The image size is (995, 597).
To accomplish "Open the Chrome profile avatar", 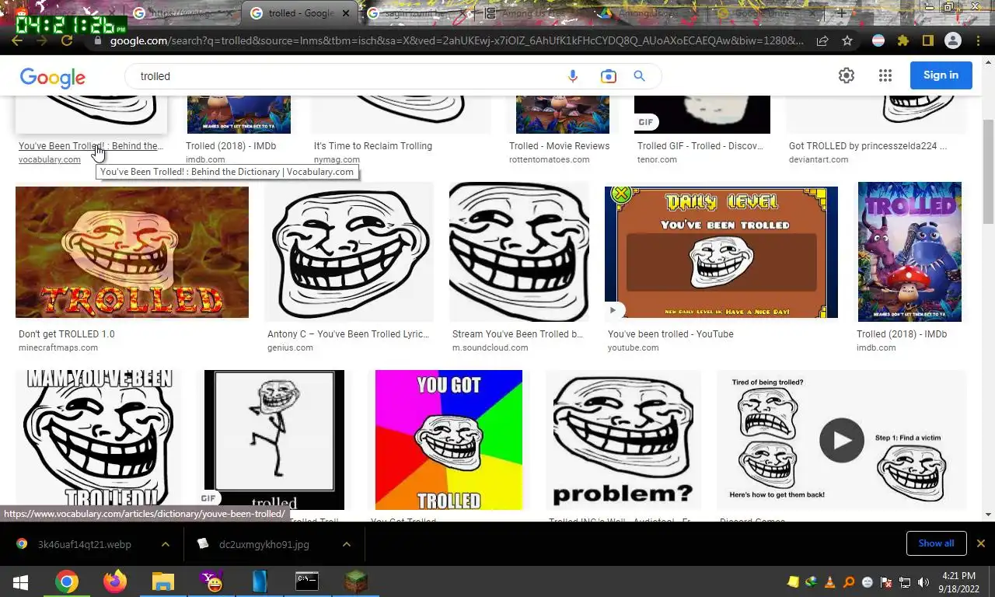I will point(952,41).
